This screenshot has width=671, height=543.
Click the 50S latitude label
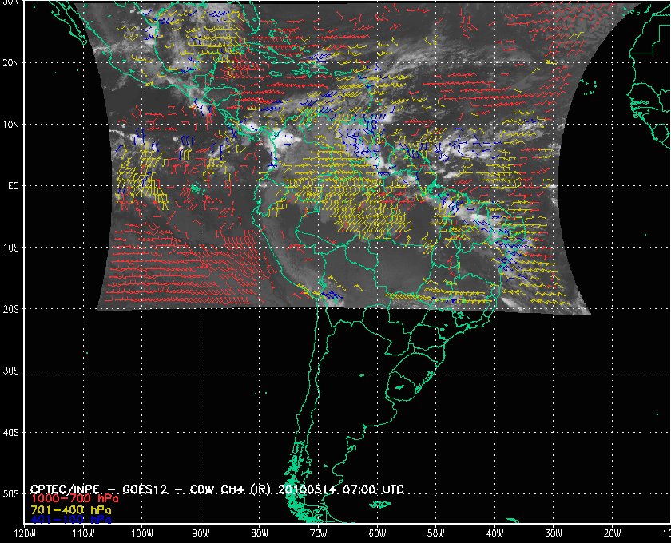pos(10,494)
